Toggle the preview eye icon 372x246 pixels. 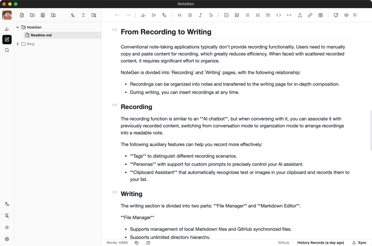coord(346,15)
